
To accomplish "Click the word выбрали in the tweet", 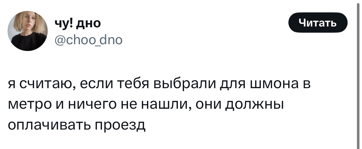I will pyautogui.click(x=183, y=84).
